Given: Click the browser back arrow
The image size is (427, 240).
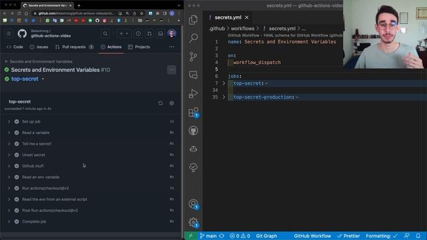Looking at the screenshot, I should click(x=5, y=13).
